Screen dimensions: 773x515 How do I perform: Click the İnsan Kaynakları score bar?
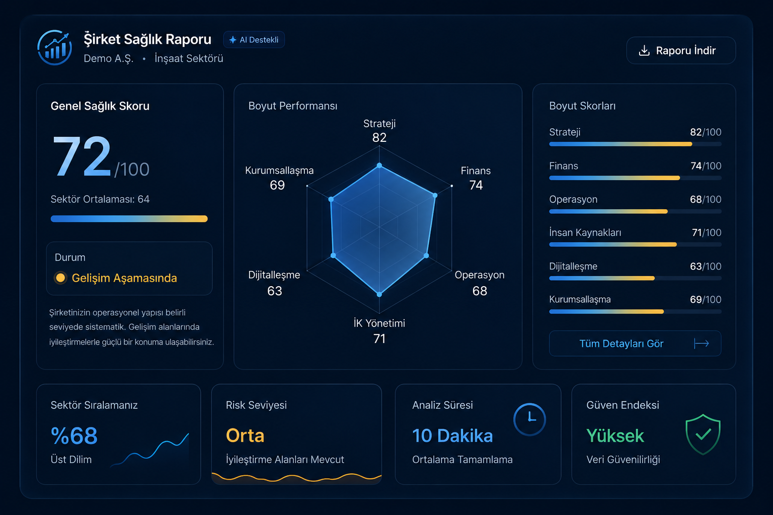point(635,245)
